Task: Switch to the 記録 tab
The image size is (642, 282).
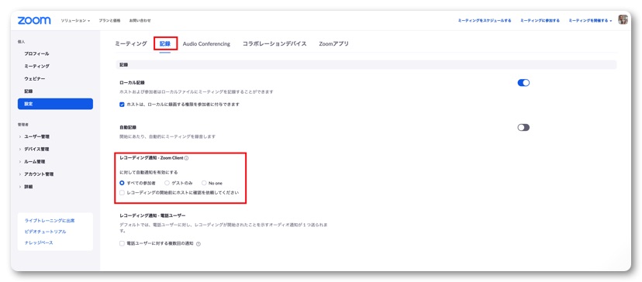Action: (x=165, y=44)
